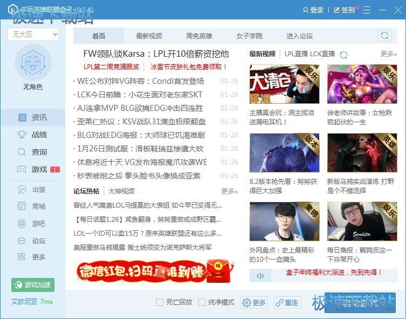This screenshot has height=319, width=406.
Task: Open news 歪果仁热议 KSV战队
Action: (x=141, y=122)
